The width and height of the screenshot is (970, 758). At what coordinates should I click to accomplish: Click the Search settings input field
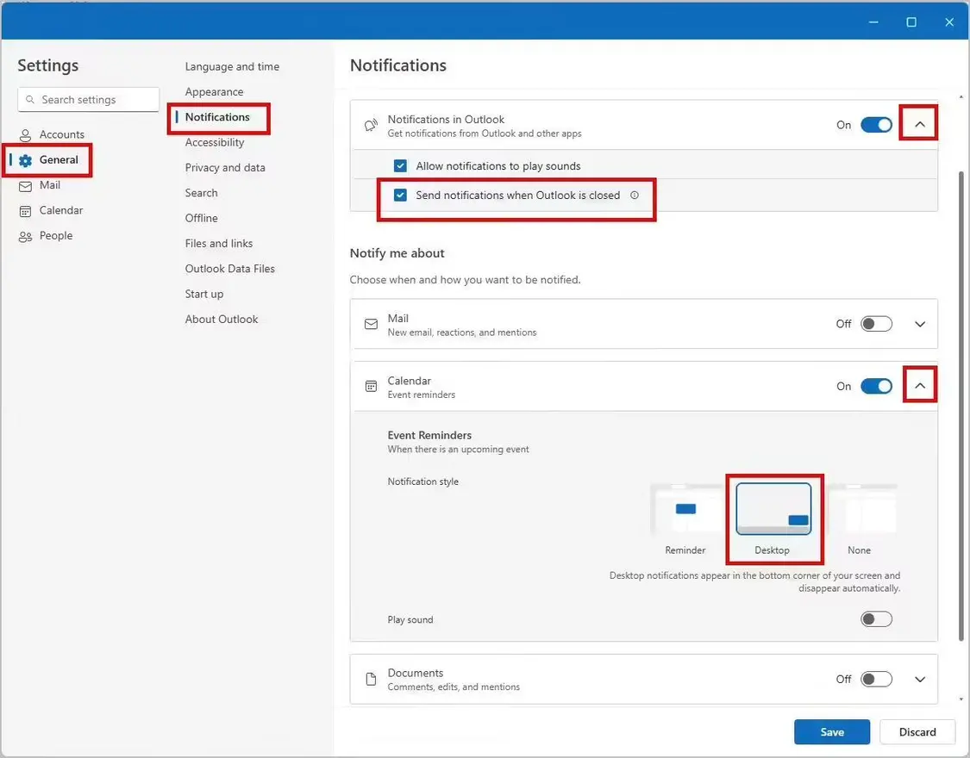[x=89, y=99]
